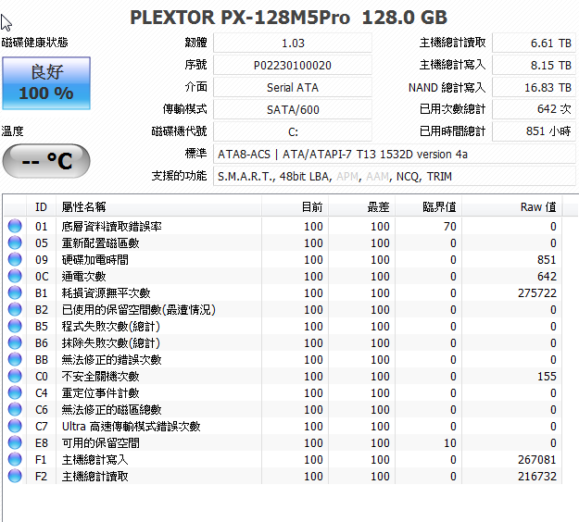
Task: Select the 重新配置磁區數 attribute name
Action: point(100,242)
